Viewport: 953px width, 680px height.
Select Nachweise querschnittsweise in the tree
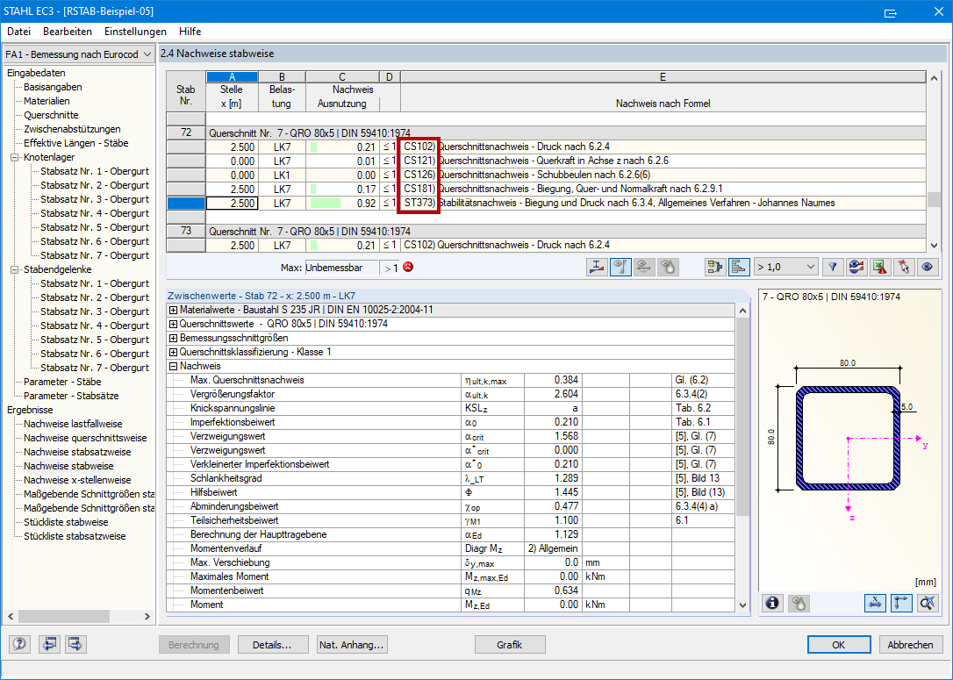point(85,438)
